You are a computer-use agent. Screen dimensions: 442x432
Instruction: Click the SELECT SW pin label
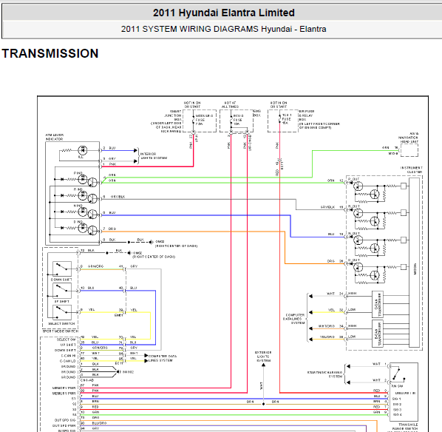[x=67, y=340]
